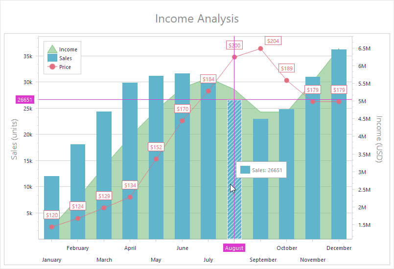The image size is (394, 269).
Task: Click the $124 price label
Action: pyautogui.click(x=78, y=206)
